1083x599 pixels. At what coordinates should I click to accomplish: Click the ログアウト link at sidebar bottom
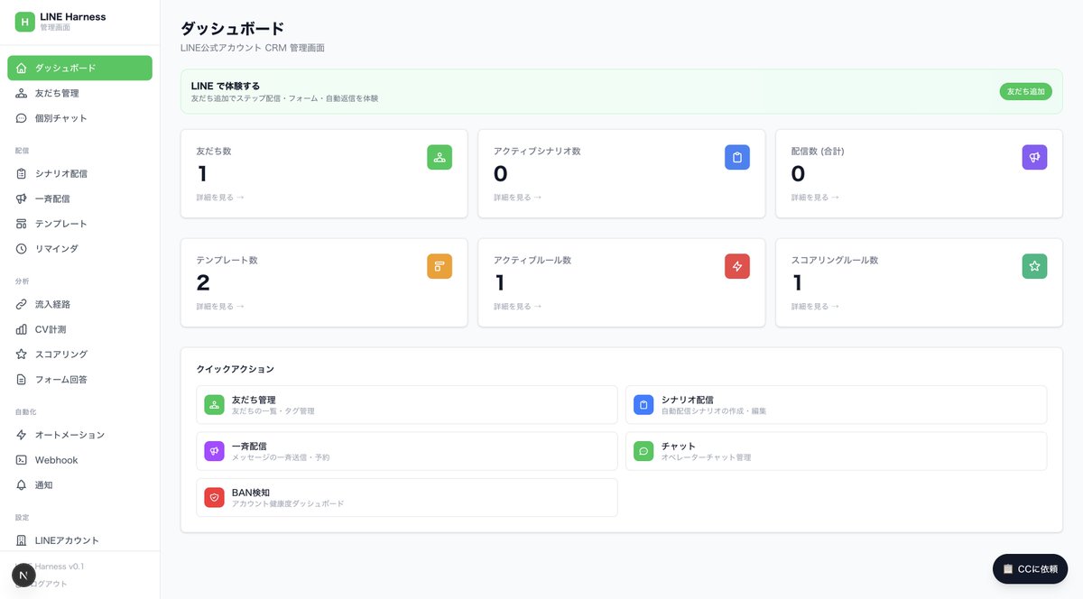[x=48, y=584]
